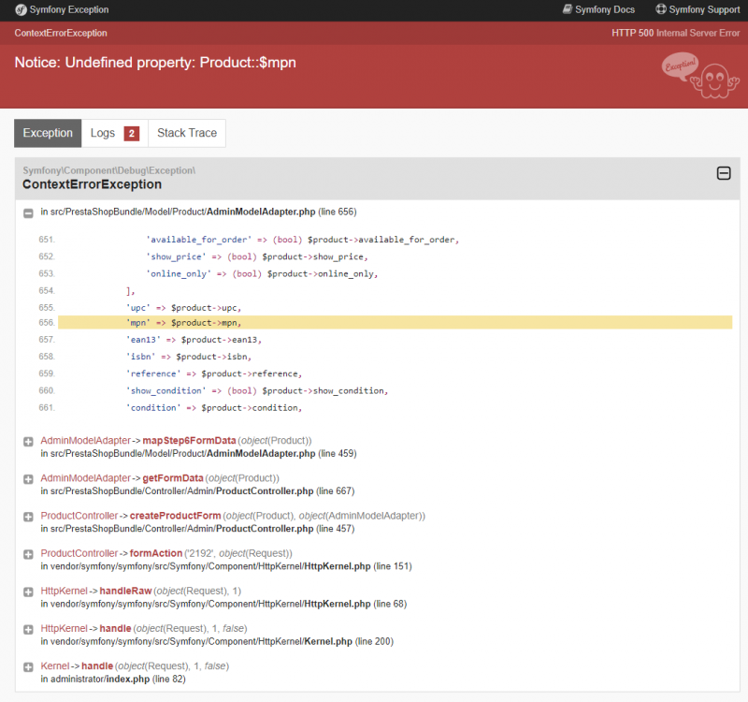The image size is (748, 702).
Task: Open HttpKernel.php line 68 file link
Action: pyautogui.click(x=223, y=604)
